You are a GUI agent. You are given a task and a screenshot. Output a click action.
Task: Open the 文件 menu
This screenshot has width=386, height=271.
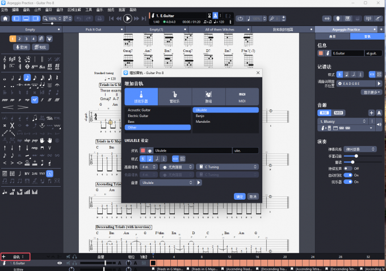click(x=6, y=10)
